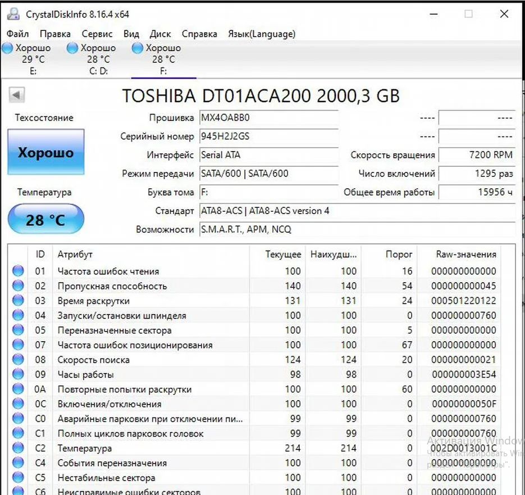Click status orb for Запуски/остановки шпинделя row
This screenshot has width=525, height=495.
pyautogui.click(x=18, y=315)
